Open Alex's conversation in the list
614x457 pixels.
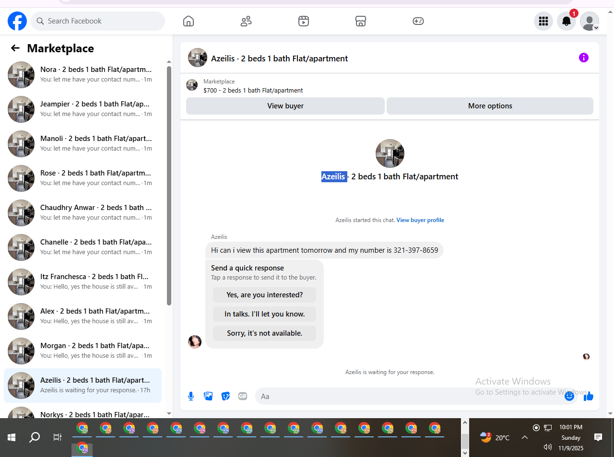coord(83,316)
